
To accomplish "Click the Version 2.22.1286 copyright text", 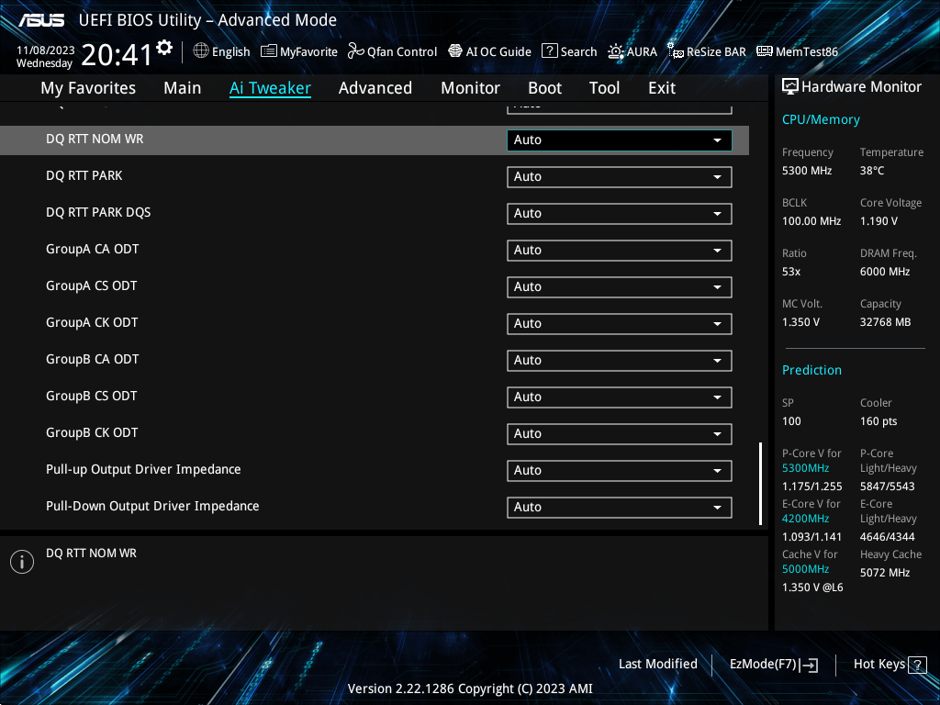I will pyautogui.click(x=470, y=688).
